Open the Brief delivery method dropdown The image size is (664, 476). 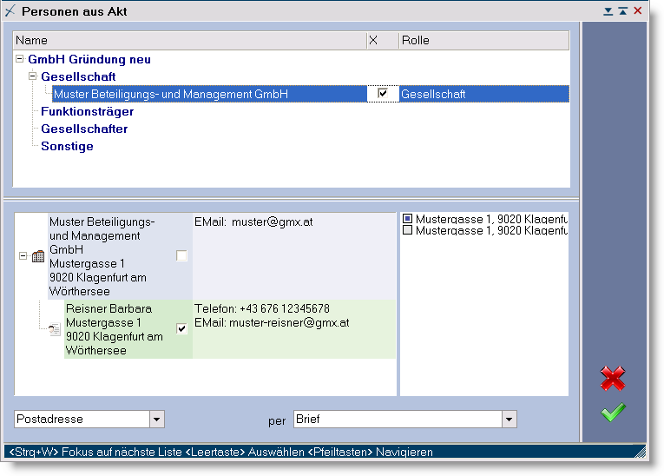click(x=509, y=420)
